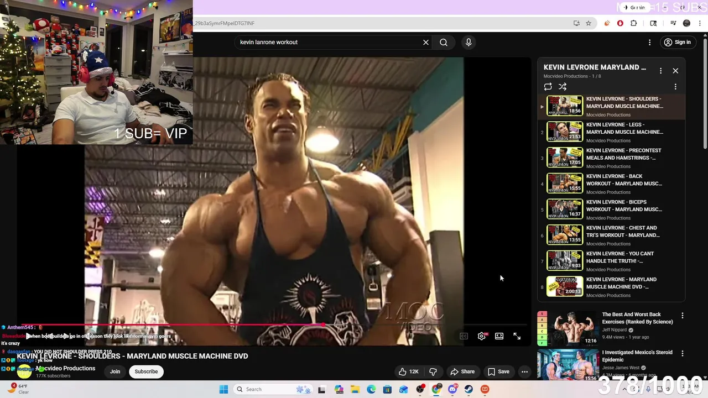708x398 pixels.
Task: Open menu for Mexico's Steroid Epidemic video
Action: click(x=682, y=353)
